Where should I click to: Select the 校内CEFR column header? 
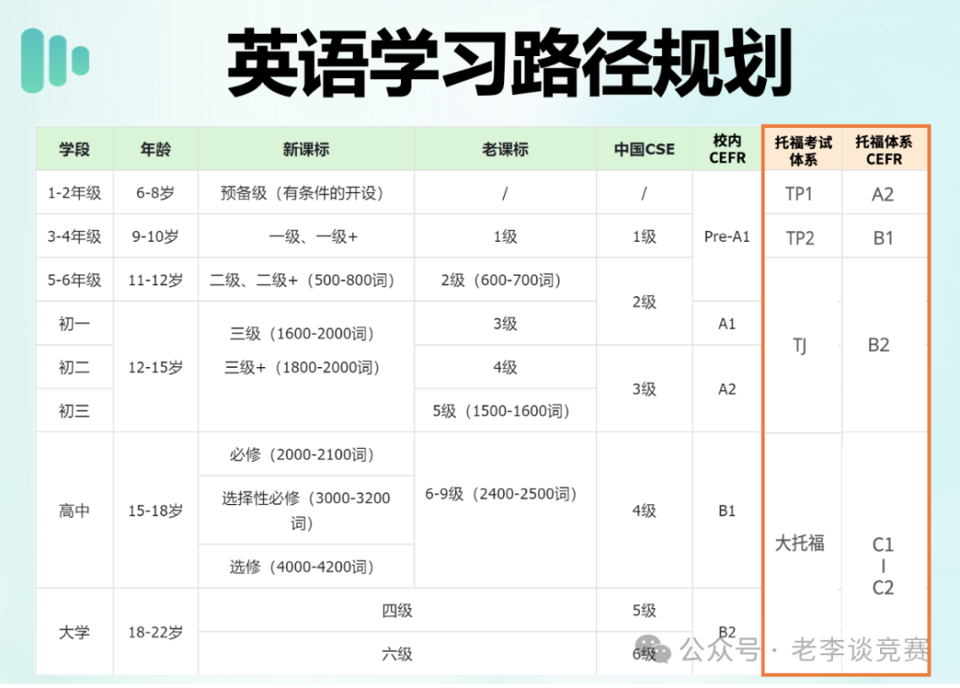pos(727,148)
